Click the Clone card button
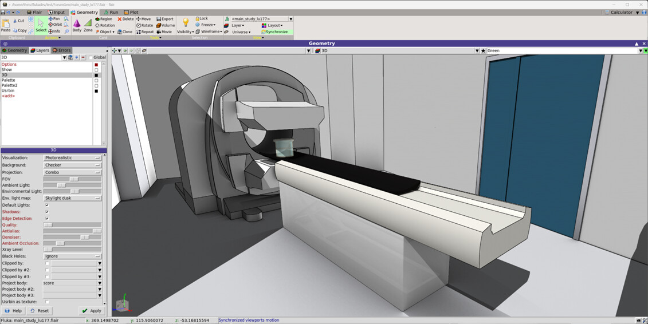This screenshot has width=648, height=324. click(x=125, y=32)
